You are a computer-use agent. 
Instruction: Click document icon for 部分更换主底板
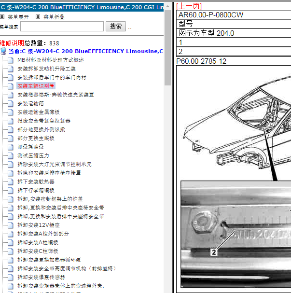pos(11,138)
